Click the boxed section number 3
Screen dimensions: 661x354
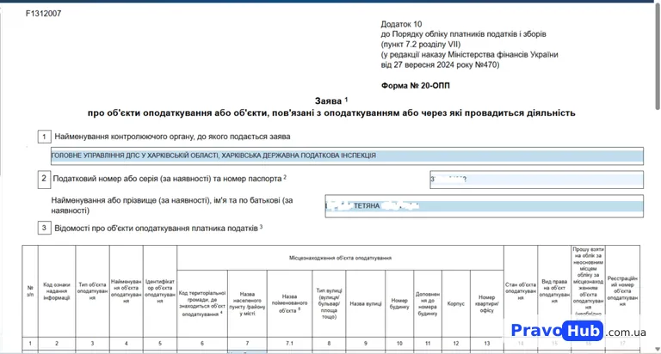click(x=44, y=229)
